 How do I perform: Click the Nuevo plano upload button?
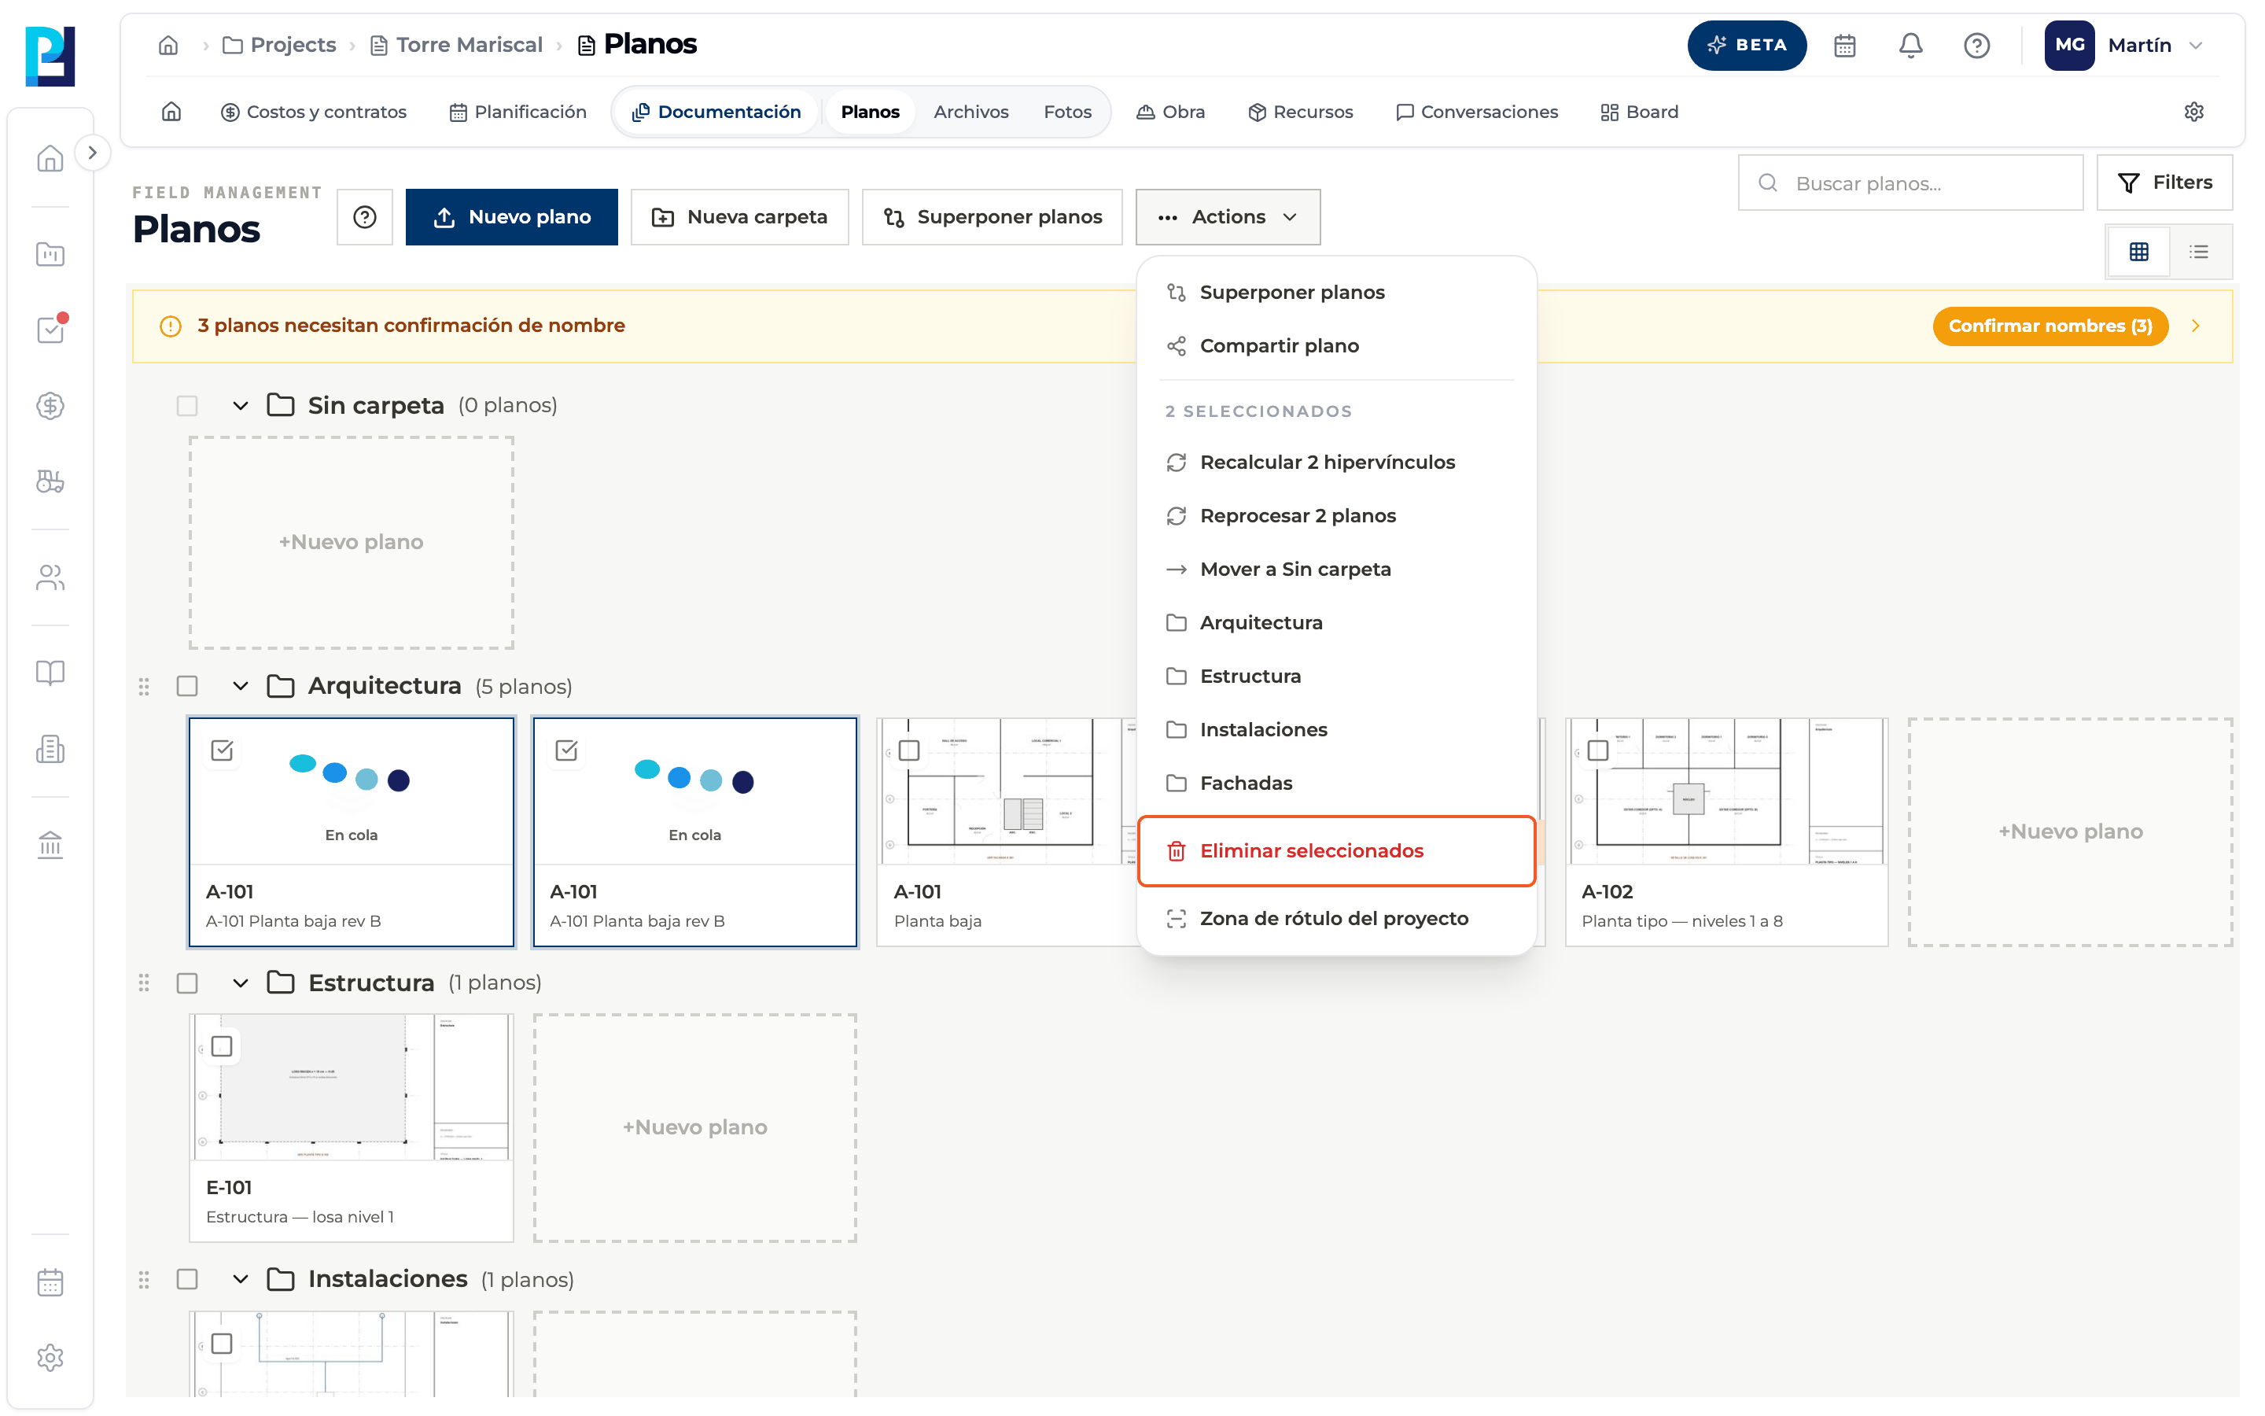click(x=512, y=217)
